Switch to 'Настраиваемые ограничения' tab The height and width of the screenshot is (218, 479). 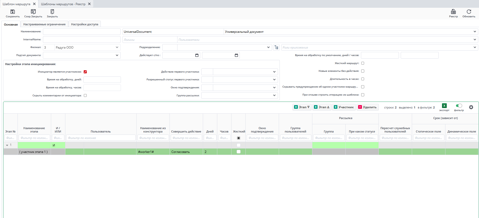point(44,24)
